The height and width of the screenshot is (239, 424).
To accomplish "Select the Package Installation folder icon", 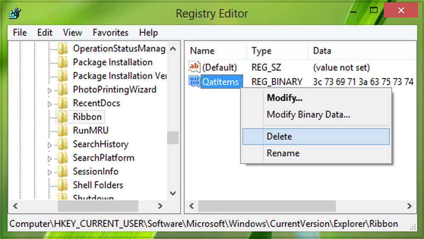I will click(63, 62).
